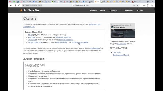The image size is (163, 91).
Task: Open the Поддержка navigation item
Action: click(x=113, y=10)
